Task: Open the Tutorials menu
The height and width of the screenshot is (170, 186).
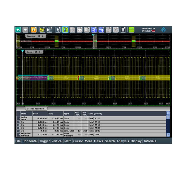Action: (150, 141)
